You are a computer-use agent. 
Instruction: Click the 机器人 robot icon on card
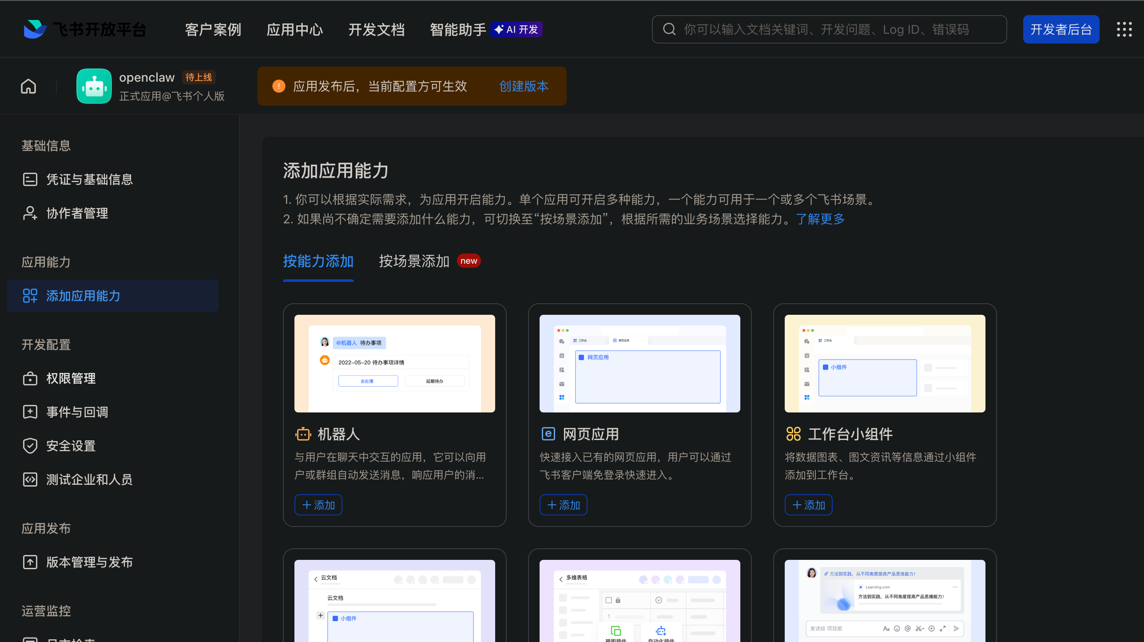pos(303,434)
